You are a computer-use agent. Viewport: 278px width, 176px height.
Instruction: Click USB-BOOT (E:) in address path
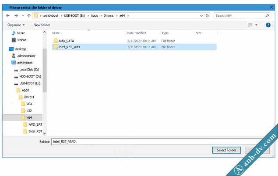coord(74,16)
